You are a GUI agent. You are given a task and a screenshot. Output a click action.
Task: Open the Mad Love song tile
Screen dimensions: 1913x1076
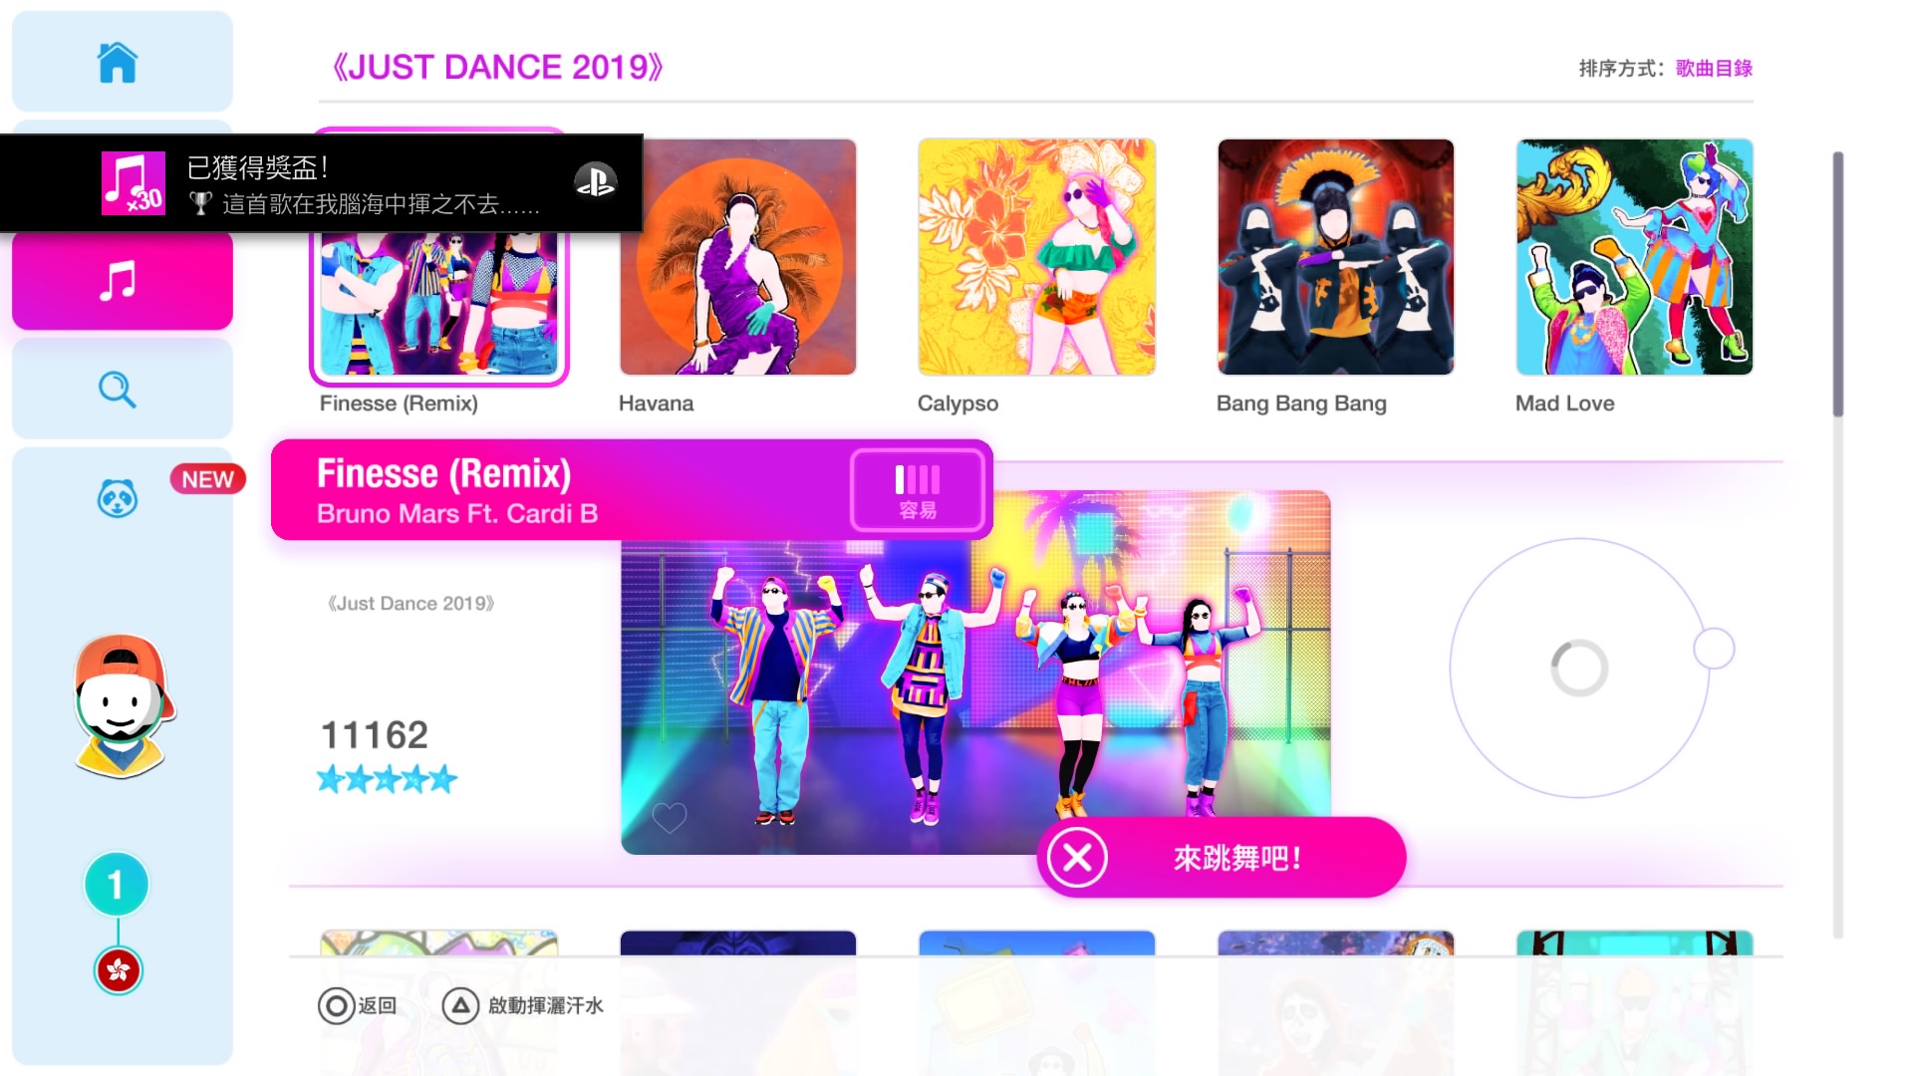pyautogui.click(x=1635, y=257)
